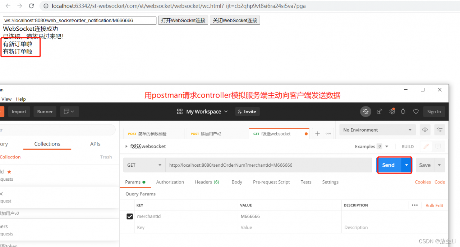Open Body tab
Viewport: 460px width, 247px height.
point(237,182)
